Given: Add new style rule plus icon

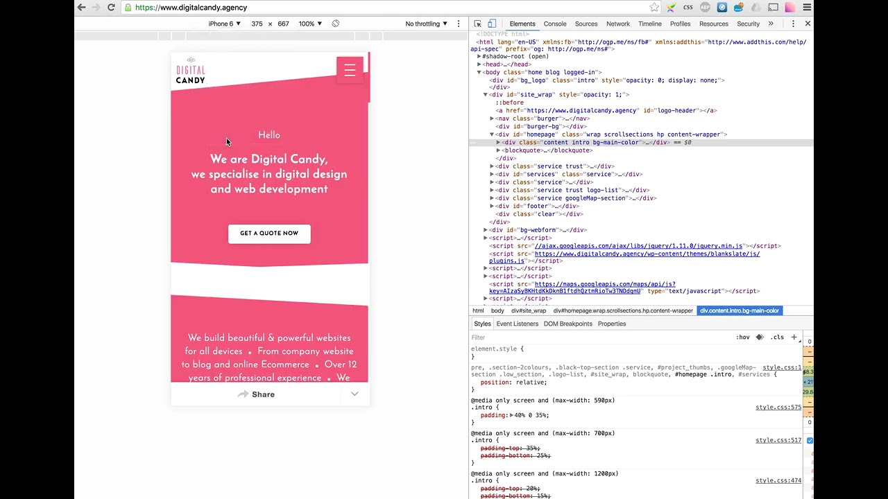Looking at the screenshot, I should [x=794, y=338].
